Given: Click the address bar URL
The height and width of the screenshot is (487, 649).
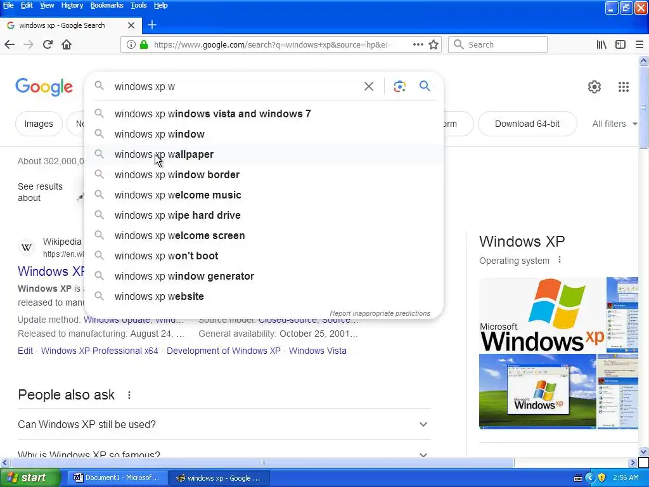Looking at the screenshot, I should (x=272, y=45).
